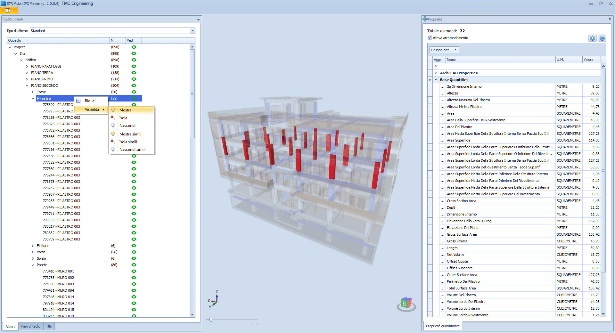Toggle visibility eye for 773410 - MURO 001
The image size is (615, 333).
click(134, 271)
